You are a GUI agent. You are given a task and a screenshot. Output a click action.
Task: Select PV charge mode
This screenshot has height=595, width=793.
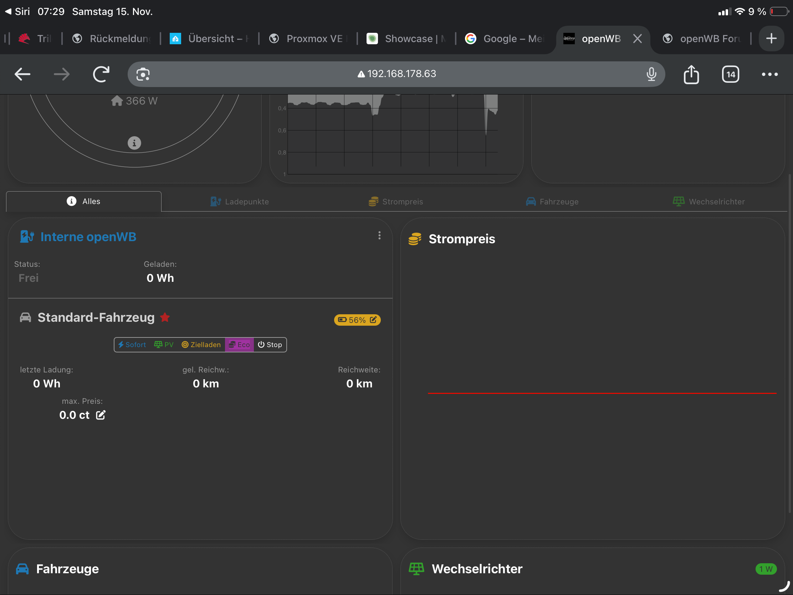tap(164, 345)
